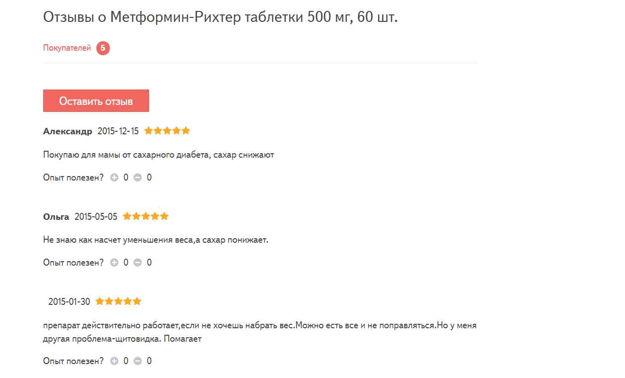
Task: Click the review text about щитовидка
Action: 259,332
